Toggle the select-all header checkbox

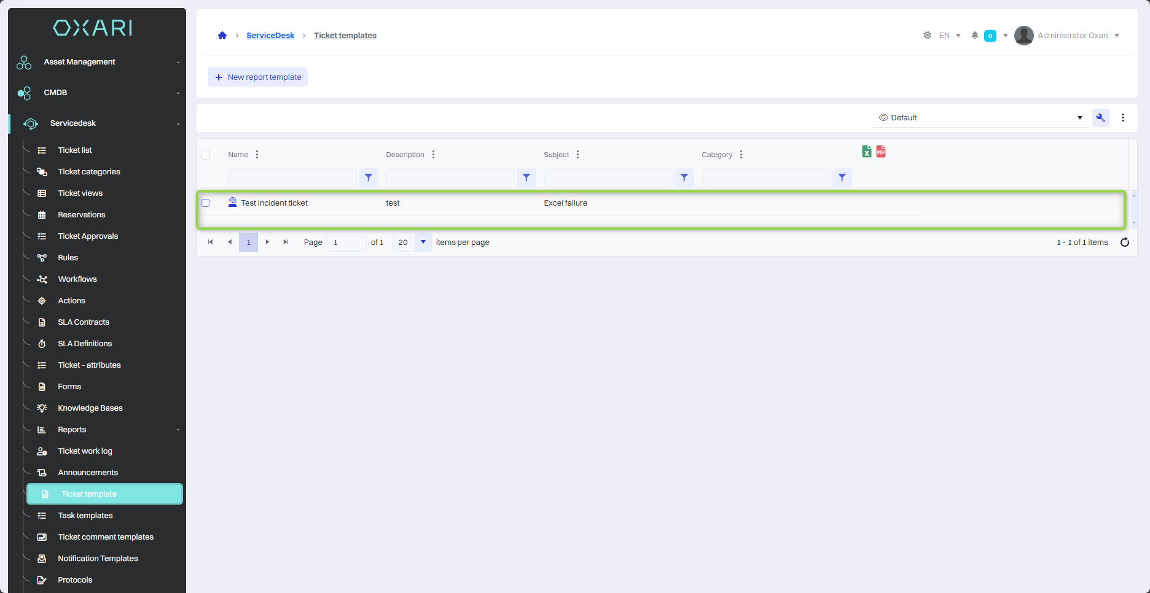tap(206, 155)
